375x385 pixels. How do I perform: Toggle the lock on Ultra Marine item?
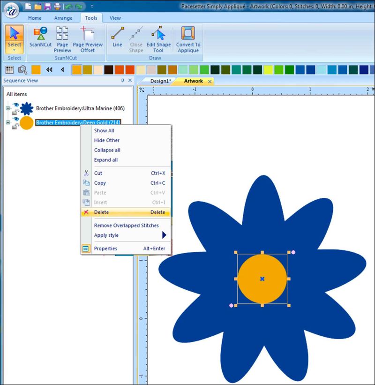coord(15,112)
